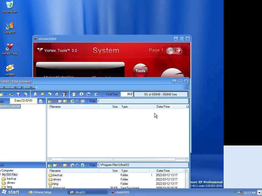262x196 pixels.
Task: Click the image pane horizontal scrollbar thumb
Action: pos(113,159)
